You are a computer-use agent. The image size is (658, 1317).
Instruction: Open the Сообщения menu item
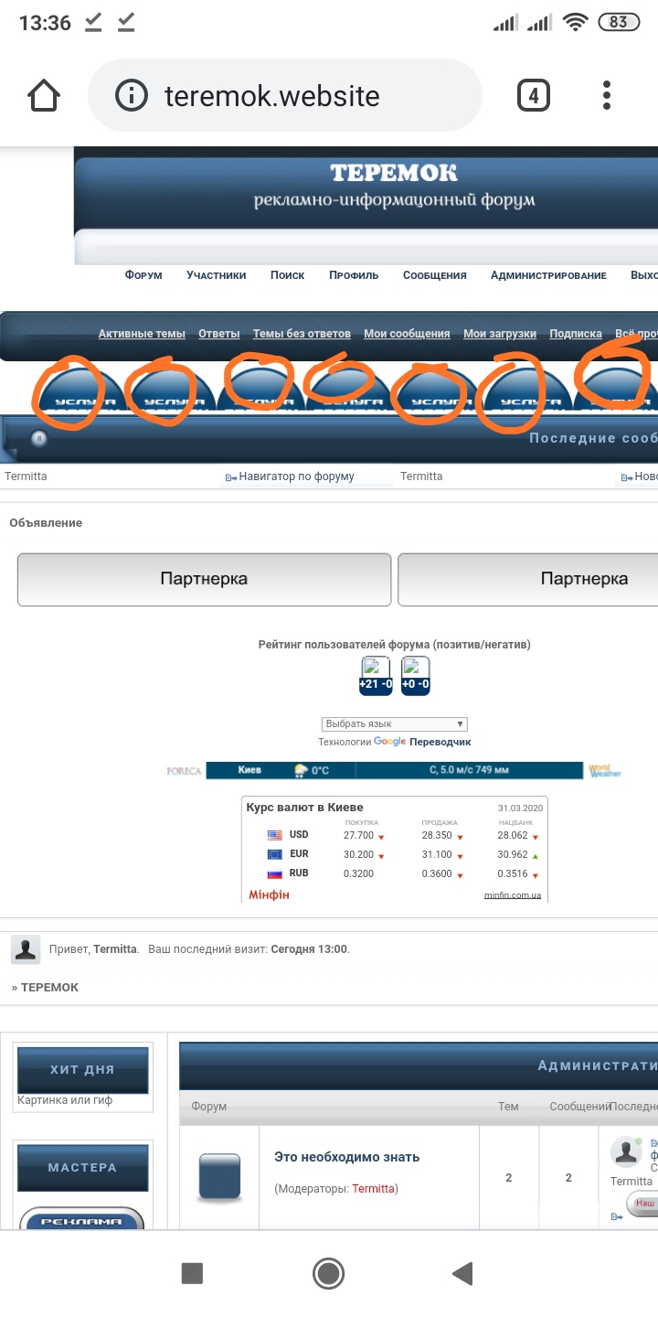coord(435,275)
